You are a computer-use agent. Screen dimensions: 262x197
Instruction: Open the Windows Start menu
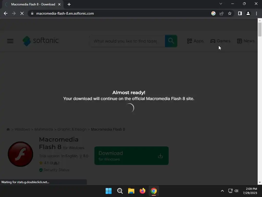[x=108, y=191]
